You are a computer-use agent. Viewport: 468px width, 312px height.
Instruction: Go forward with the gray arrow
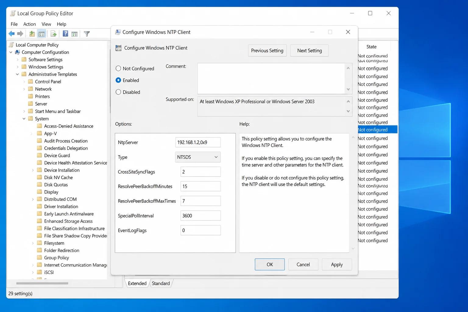click(20, 34)
